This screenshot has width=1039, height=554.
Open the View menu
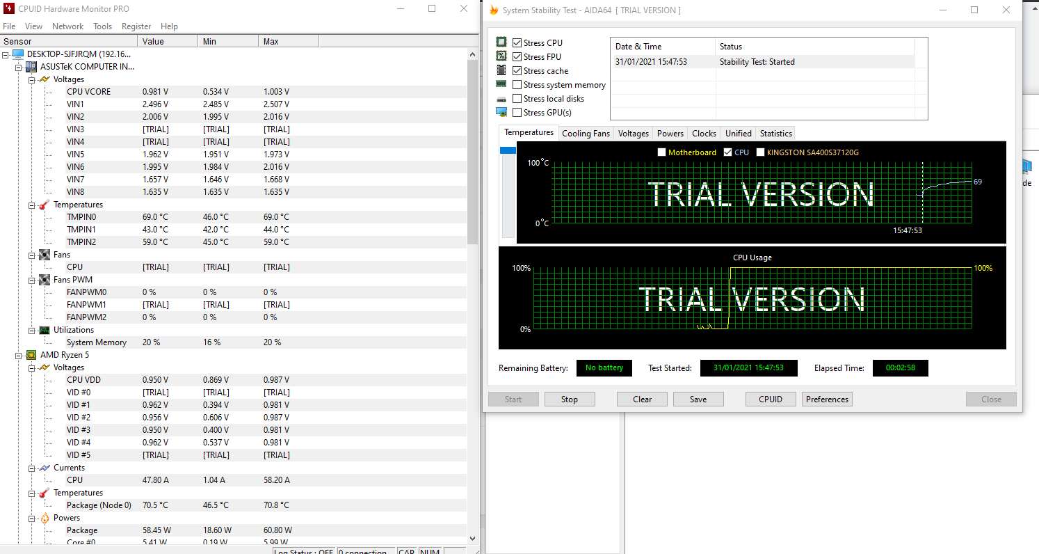pyautogui.click(x=33, y=26)
